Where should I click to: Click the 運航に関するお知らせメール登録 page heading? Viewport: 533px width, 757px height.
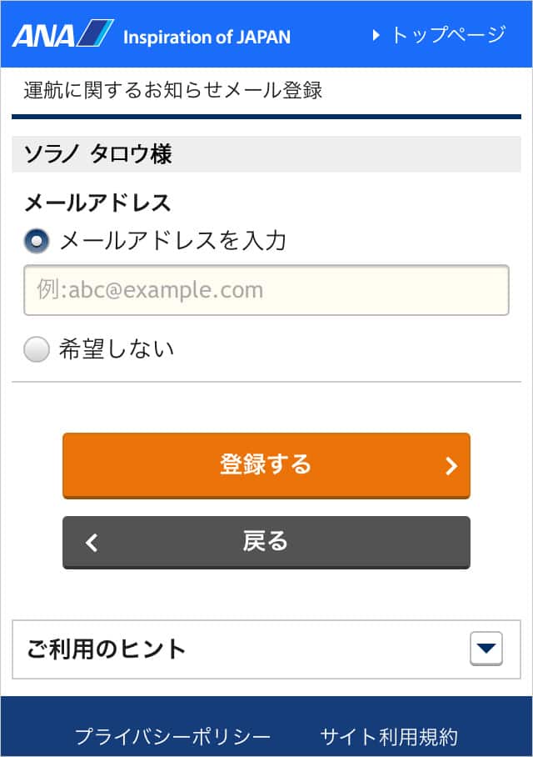point(172,90)
